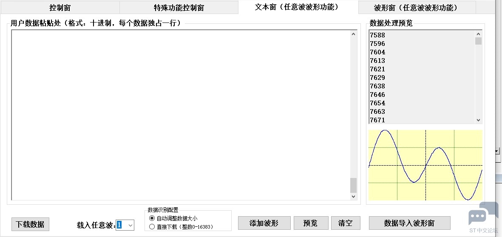This screenshot has width=502, height=237.
Task: Click the preview list scrollbar thumb
Action: [478, 41]
